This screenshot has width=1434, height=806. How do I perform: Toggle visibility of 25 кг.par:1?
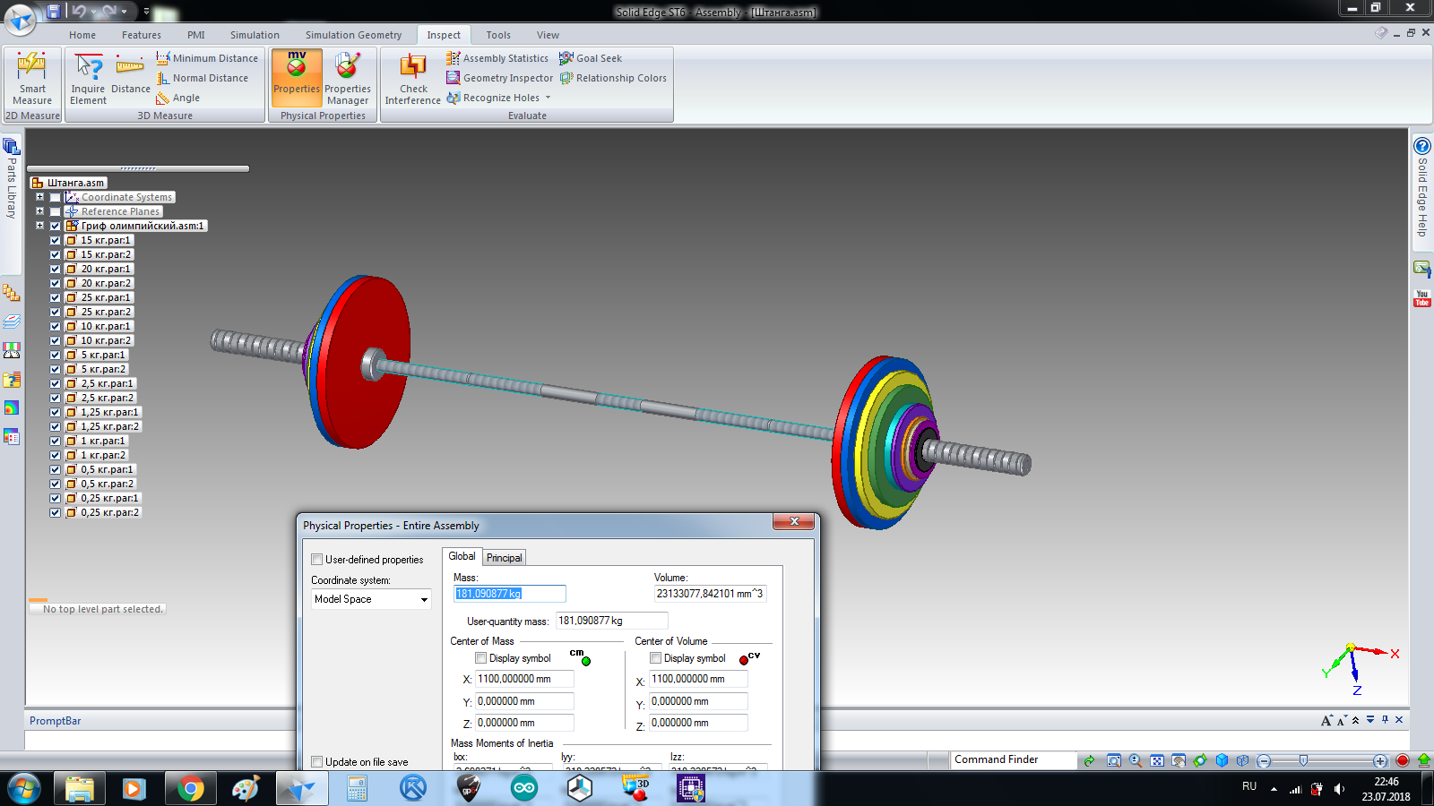click(x=55, y=297)
